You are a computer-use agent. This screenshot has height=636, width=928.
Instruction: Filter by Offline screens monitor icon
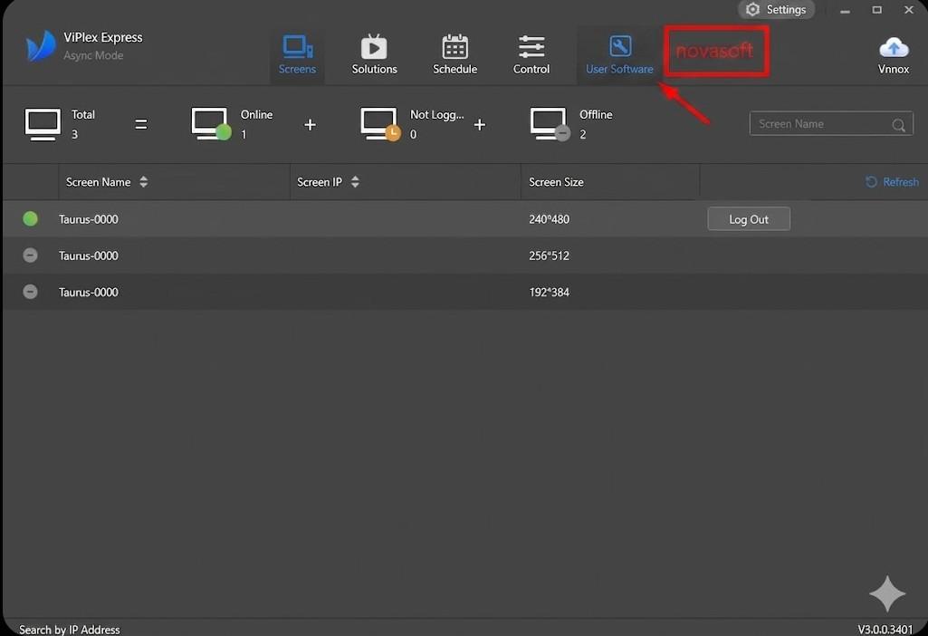click(x=550, y=124)
